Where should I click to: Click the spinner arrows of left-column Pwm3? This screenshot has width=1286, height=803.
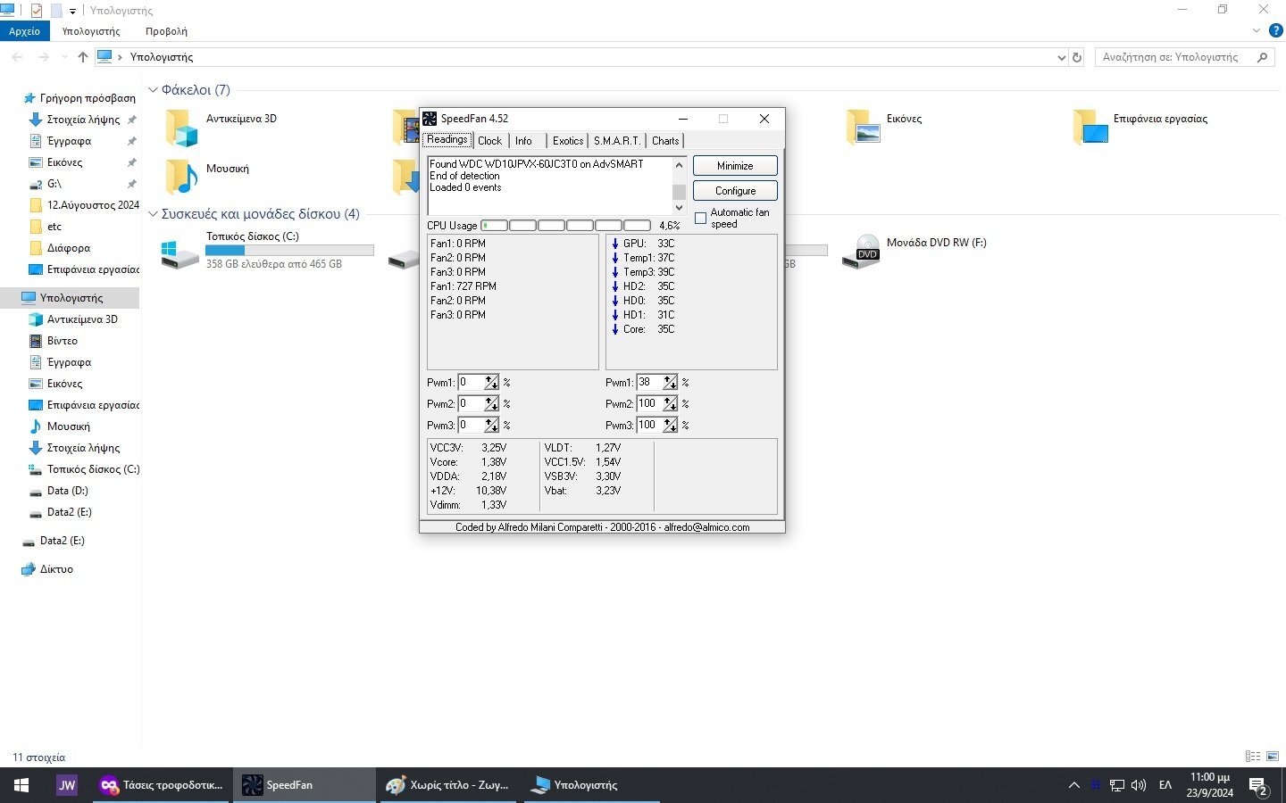click(x=492, y=425)
